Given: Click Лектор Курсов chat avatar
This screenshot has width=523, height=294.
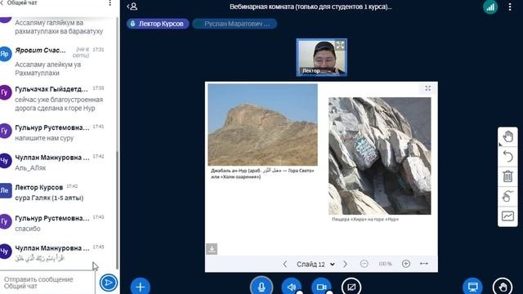Looking at the screenshot, I should (x=6, y=190).
